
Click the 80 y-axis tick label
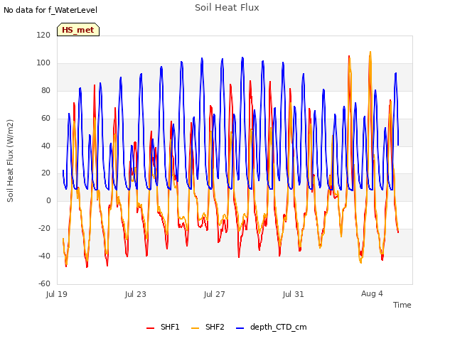tap(45, 90)
